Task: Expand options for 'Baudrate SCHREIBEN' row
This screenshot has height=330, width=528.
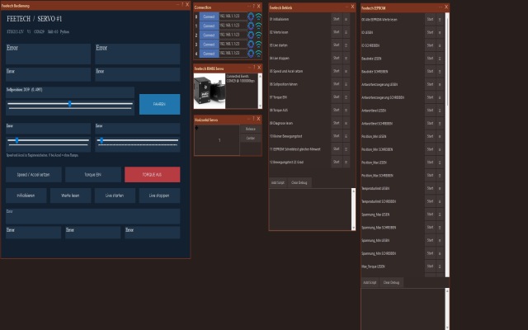Action: (x=440, y=72)
